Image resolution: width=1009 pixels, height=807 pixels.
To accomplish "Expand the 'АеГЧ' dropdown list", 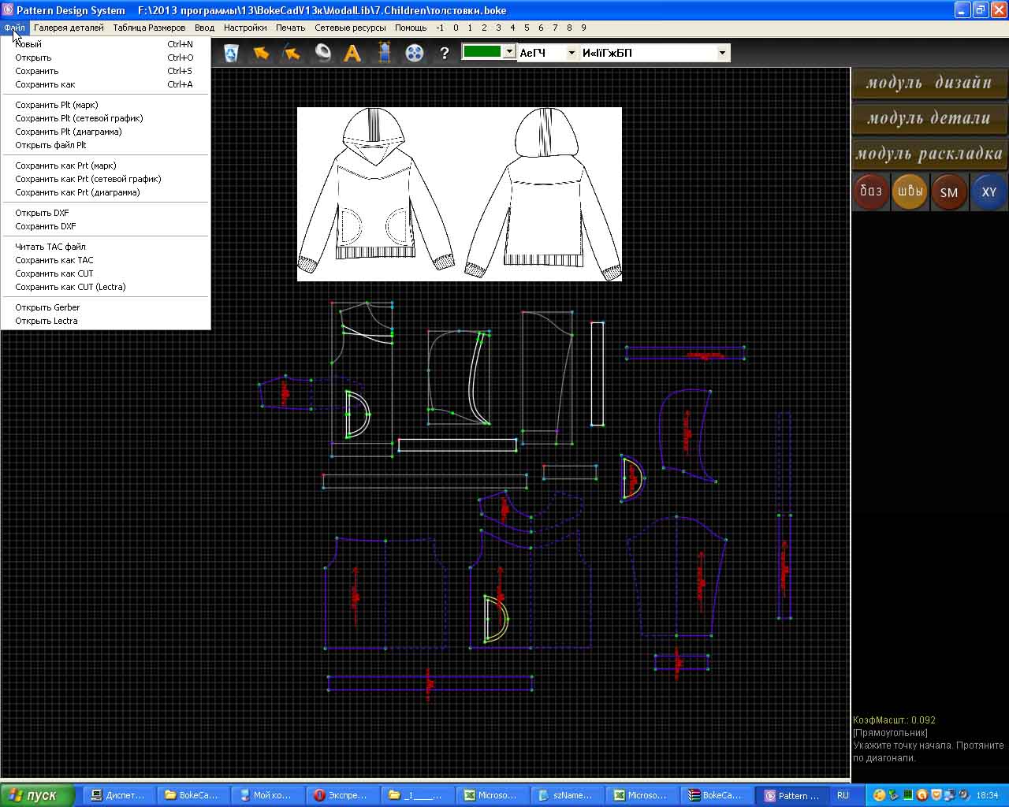I will [x=571, y=53].
